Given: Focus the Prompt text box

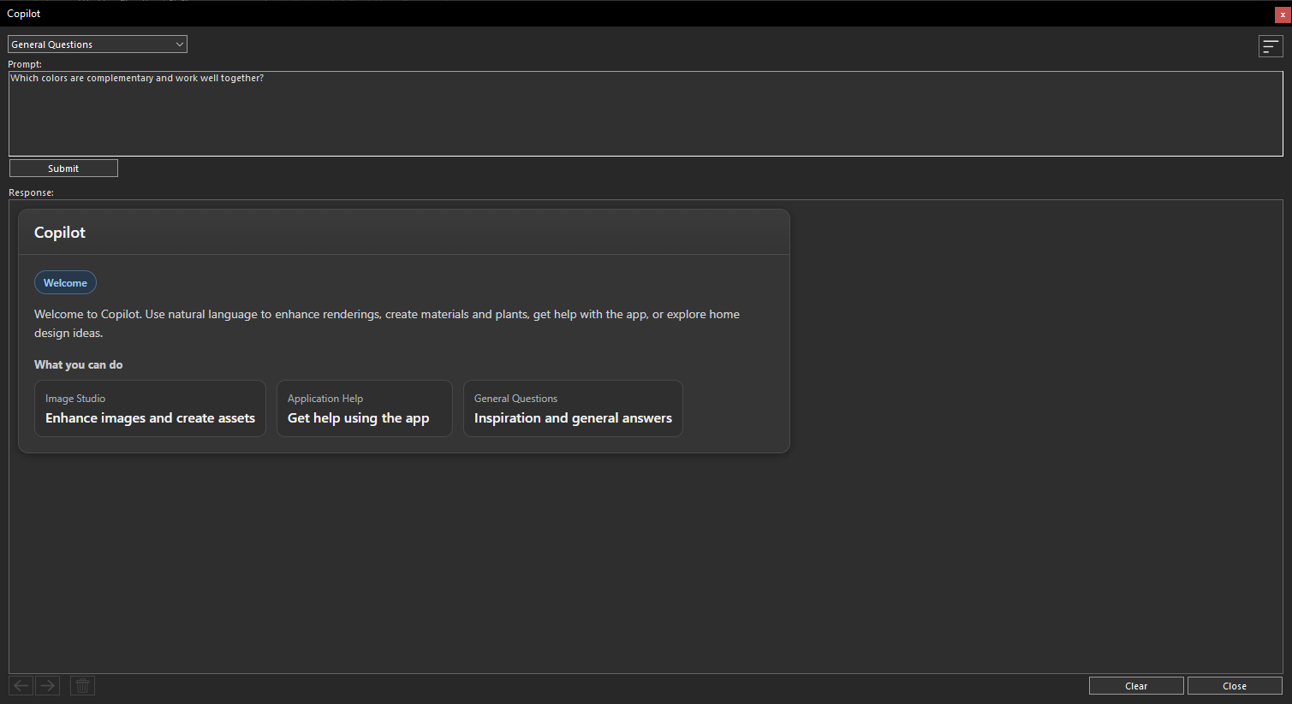Looking at the screenshot, I should (646, 114).
